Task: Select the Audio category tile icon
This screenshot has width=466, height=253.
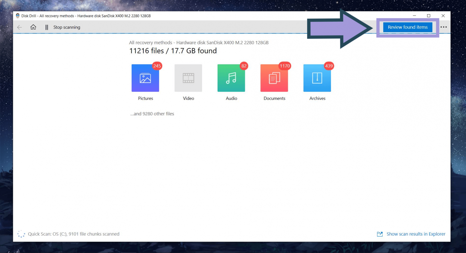Action: pos(231,78)
